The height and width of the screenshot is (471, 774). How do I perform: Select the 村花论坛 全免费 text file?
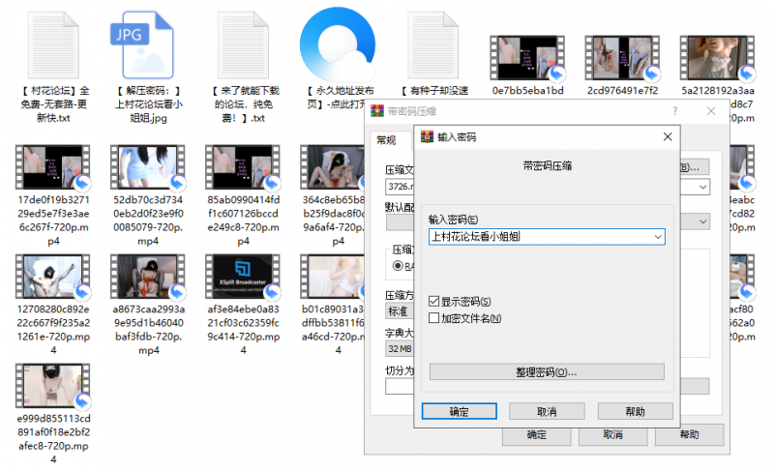(x=51, y=46)
